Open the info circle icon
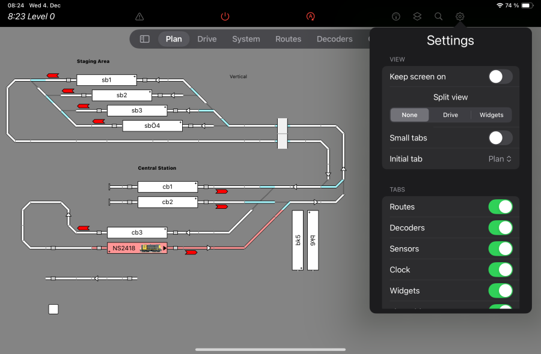The height and width of the screenshot is (354, 541). click(x=396, y=17)
